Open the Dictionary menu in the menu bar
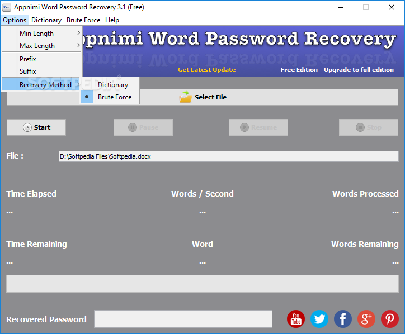 click(46, 20)
